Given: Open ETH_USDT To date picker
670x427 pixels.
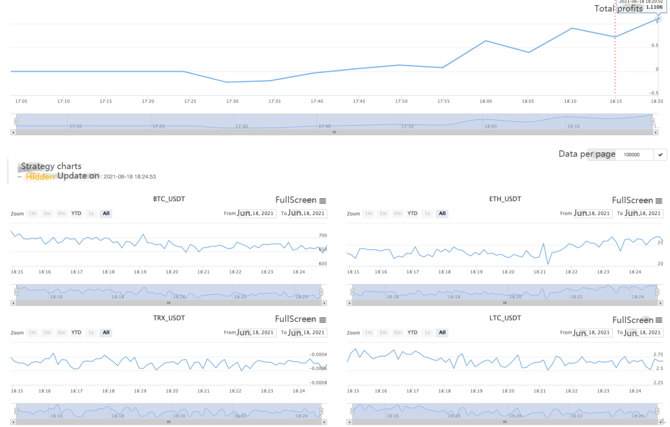Looking at the screenshot, I should tap(644, 213).
